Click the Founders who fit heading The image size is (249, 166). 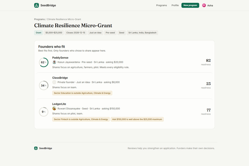(x=52, y=47)
